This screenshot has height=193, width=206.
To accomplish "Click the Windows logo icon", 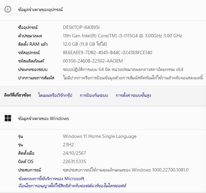I will (8, 118).
